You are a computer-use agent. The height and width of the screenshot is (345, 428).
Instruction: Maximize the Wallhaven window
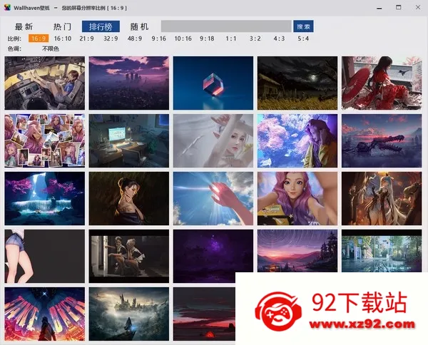click(x=399, y=7)
